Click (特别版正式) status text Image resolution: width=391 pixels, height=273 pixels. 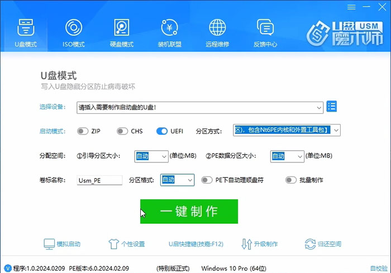coord(173,269)
